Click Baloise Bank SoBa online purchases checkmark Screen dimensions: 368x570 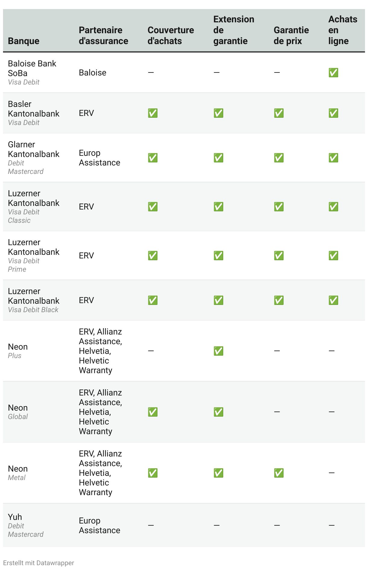[333, 73]
